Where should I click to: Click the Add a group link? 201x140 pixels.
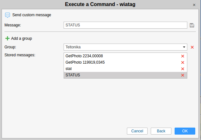tap(21, 38)
